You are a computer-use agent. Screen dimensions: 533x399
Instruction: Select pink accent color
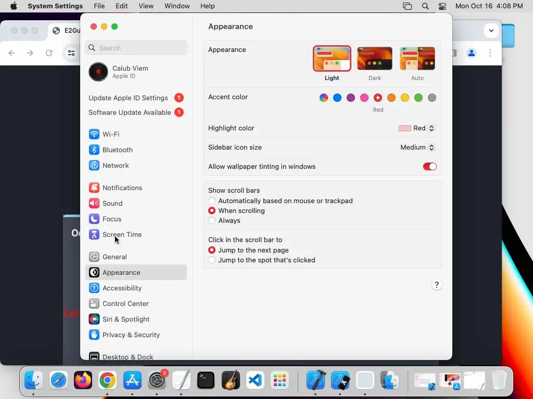364,98
